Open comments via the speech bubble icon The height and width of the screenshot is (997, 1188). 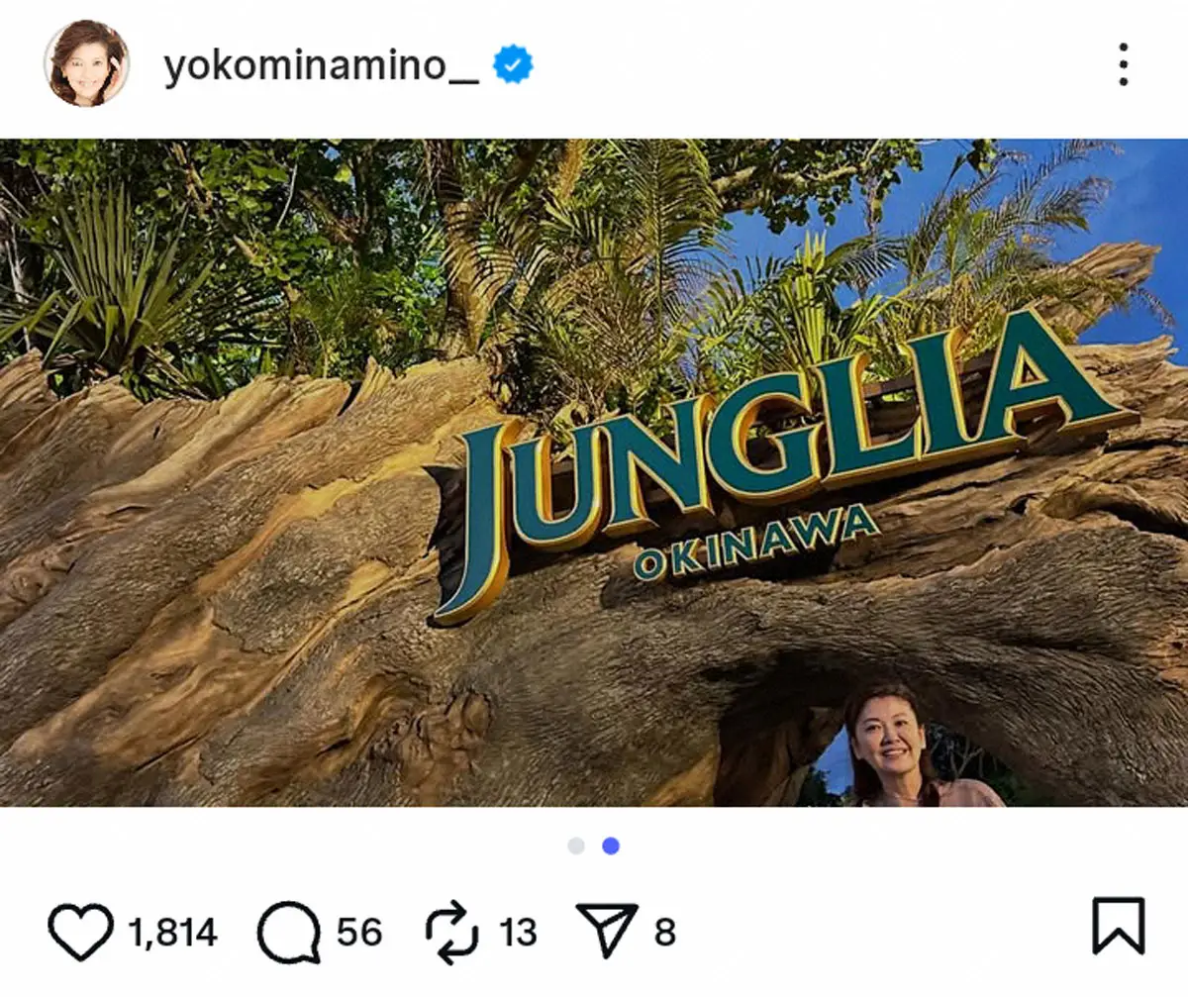289,931
